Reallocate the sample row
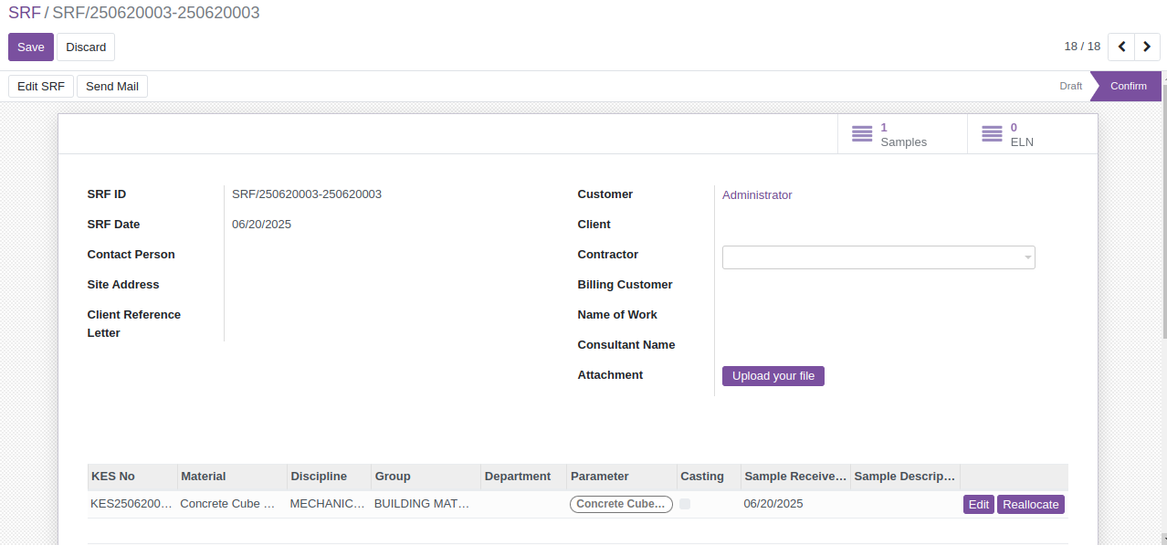Image resolution: width=1167 pixels, height=545 pixels. pos(1031,505)
